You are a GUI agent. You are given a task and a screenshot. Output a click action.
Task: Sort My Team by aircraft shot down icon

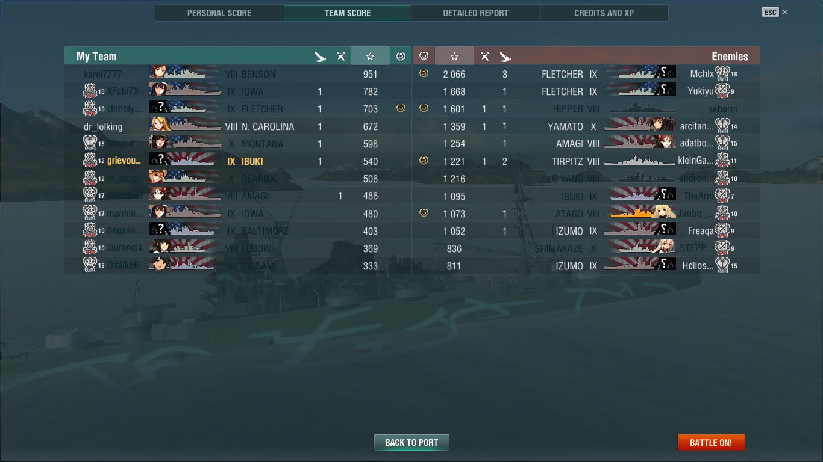tap(341, 56)
